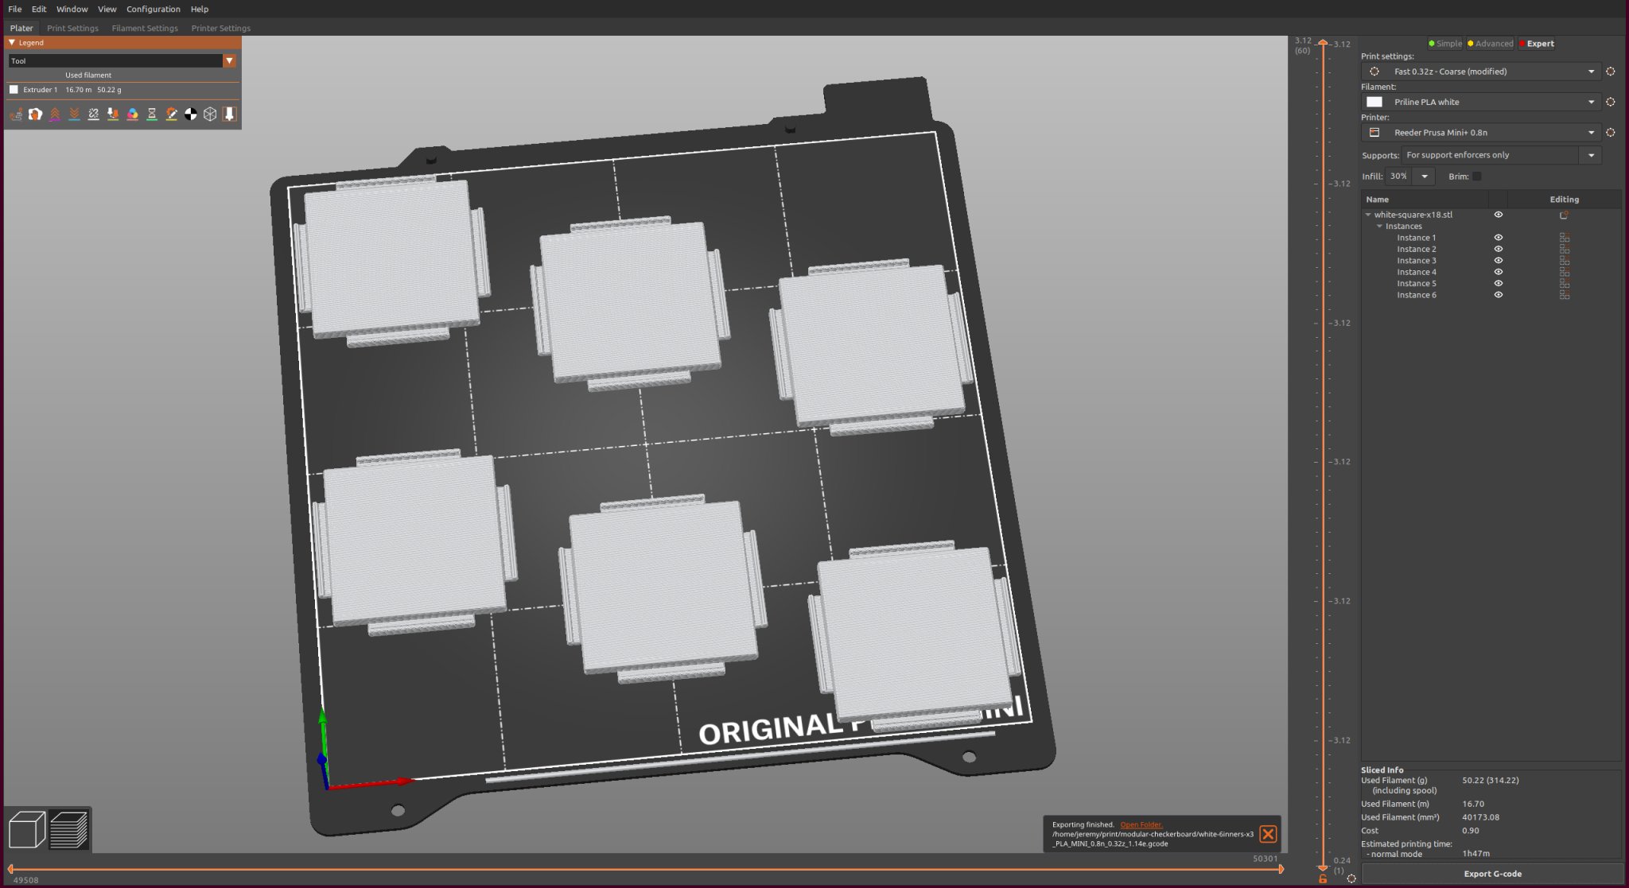Switch to 3D editor view cube
1629x888 pixels.
[x=26, y=829]
